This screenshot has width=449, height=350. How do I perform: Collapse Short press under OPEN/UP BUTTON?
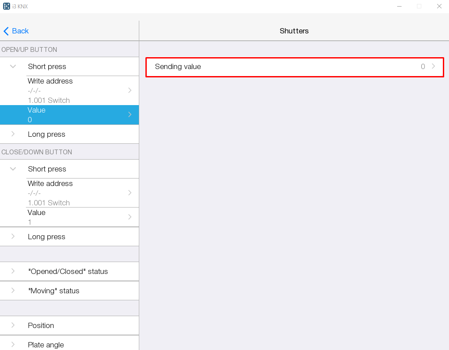(13, 66)
